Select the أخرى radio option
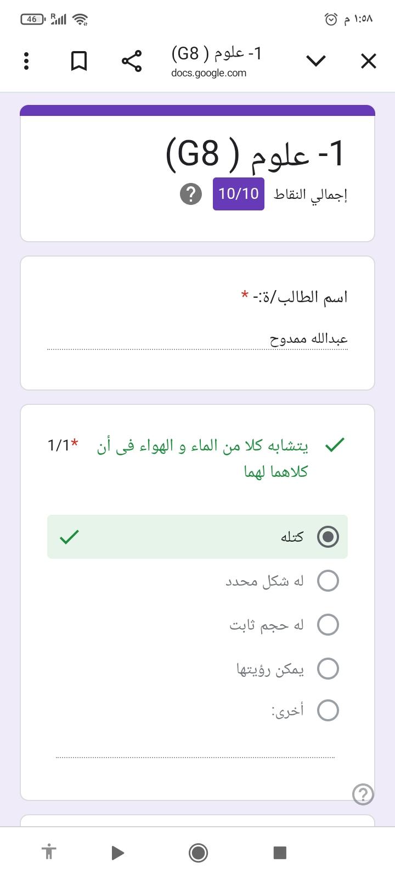Viewport: 395px width, 879px height. pyautogui.click(x=328, y=710)
